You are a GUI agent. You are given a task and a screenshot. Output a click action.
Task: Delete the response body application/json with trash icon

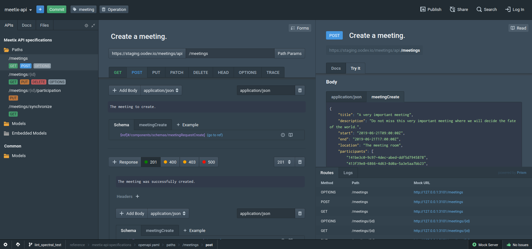(x=300, y=213)
